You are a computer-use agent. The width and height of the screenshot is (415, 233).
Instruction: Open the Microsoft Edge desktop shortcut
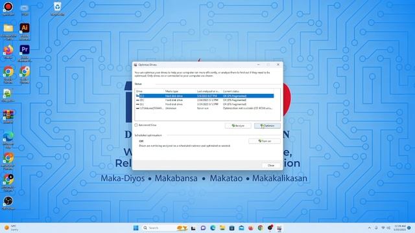pyautogui.click(x=8, y=140)
